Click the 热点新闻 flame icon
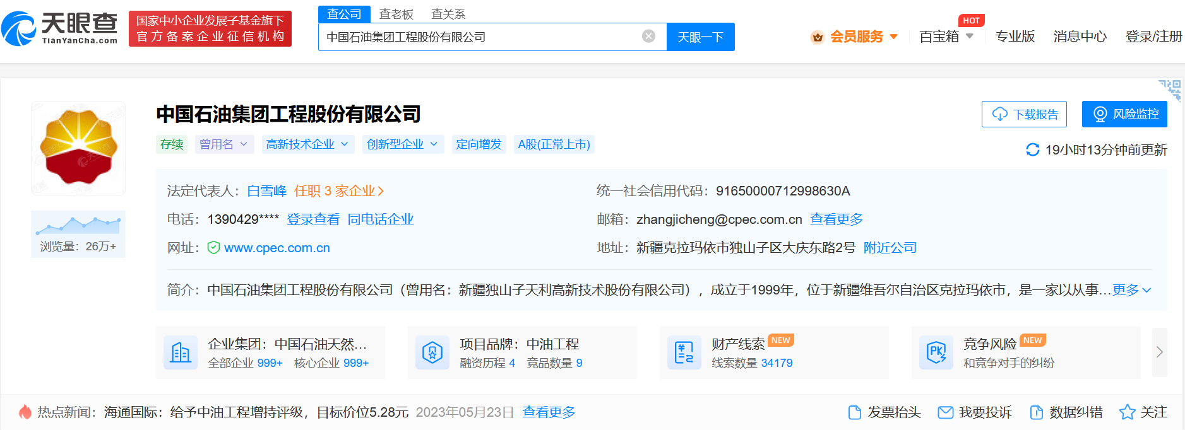The width and height of the screenshot is (1185, 430). coord(25,412)
